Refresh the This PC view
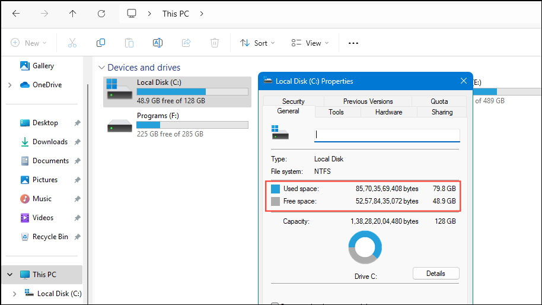Image resolution: width=542 pixels, height=305 pixels. (x=101, y=14)
